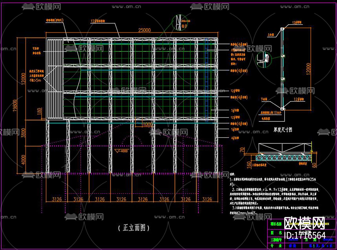Image resolution: width=337 pixels, height=250 pixels.
Task: Select the 19800 total height dimension
Action: 15,105
